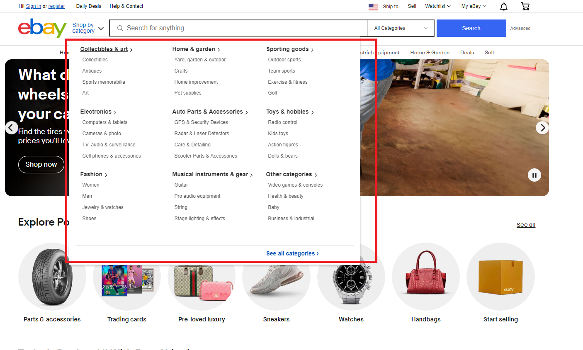583x350 pixels.
Task: Open the All Categories dropdown
Action: [401, 28]
